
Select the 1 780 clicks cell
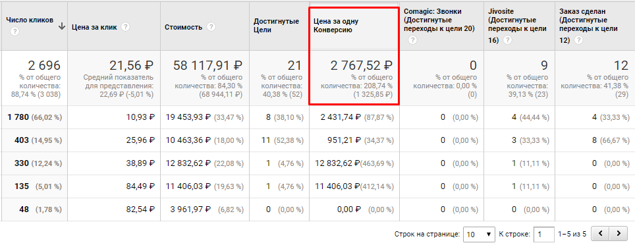click(18, 117)
